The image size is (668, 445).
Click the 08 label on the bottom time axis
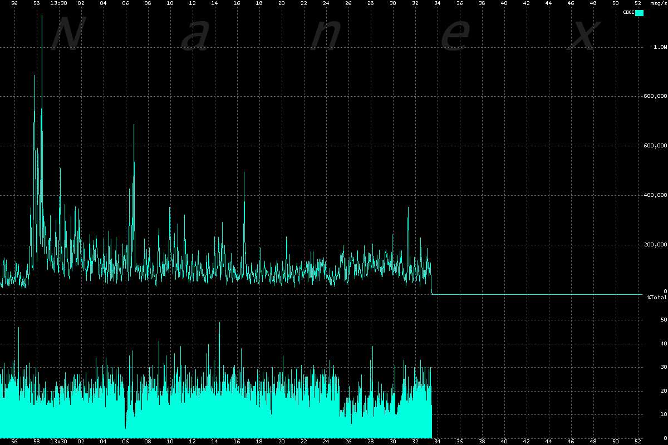(148, 442)
